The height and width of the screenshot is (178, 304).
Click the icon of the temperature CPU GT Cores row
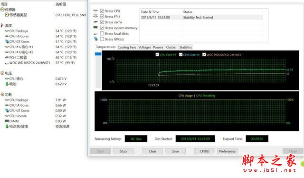click(x=7, y=41)
